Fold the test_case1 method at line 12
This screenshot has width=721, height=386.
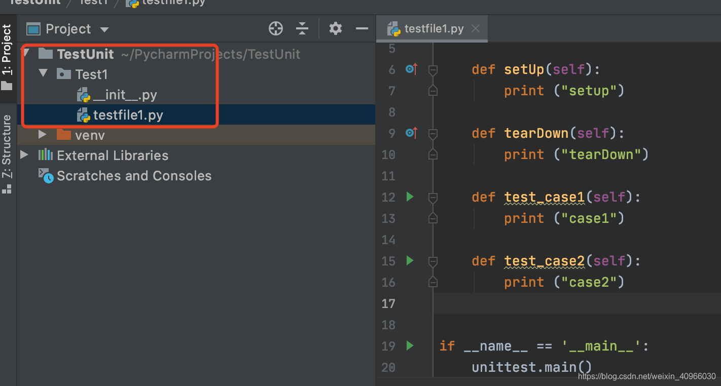pyautogui.click(x=432, y=198)
